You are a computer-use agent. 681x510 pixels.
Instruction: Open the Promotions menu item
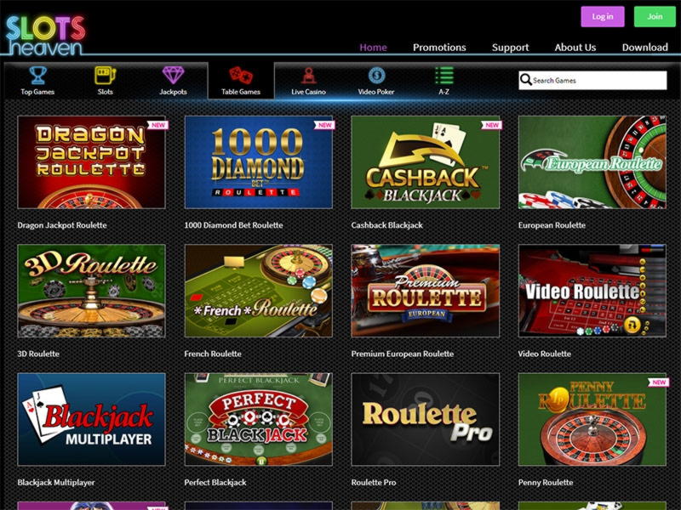439,48
